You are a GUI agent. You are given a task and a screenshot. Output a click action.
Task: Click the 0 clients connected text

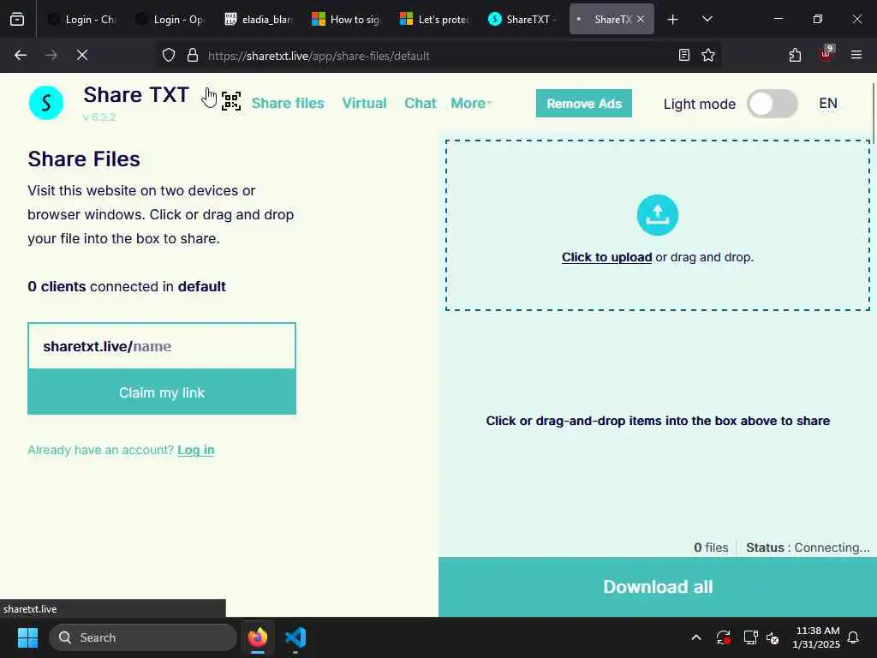click(127, 286)
